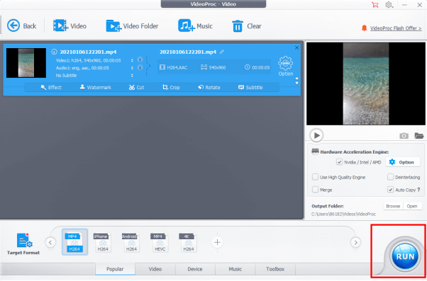The width and height of the screenshot is (427, 281).
Task: Open the Crop tool
Action: point(171,87)
